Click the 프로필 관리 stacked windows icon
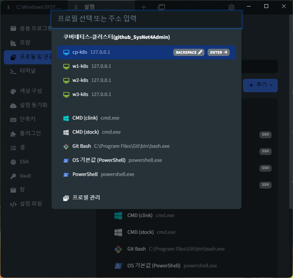 click(66, 198)
